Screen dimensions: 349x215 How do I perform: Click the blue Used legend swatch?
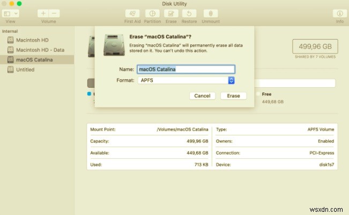pos(89,94)
